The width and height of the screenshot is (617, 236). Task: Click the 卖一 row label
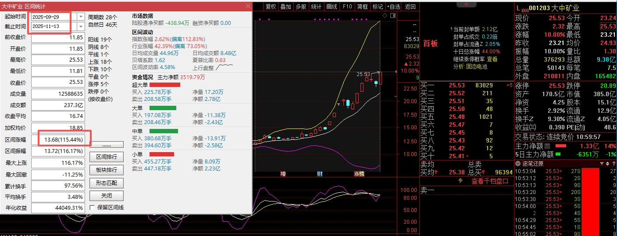pyautogui.click(x=427, y=190)
